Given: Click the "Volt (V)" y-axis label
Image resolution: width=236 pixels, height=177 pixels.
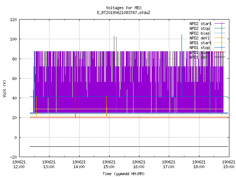Looking at the screenshot, I should (x=5, y=88).
